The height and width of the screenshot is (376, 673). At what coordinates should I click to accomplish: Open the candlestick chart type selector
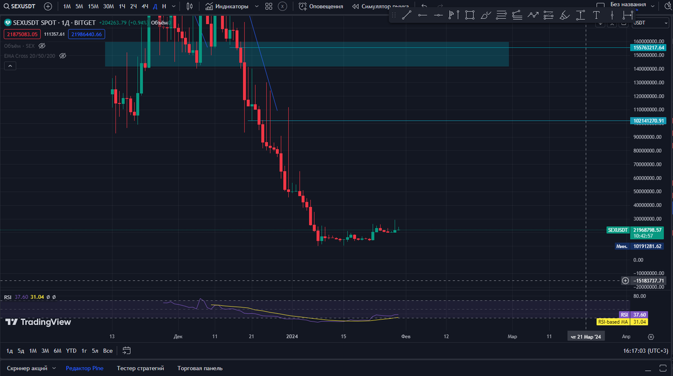189,6
